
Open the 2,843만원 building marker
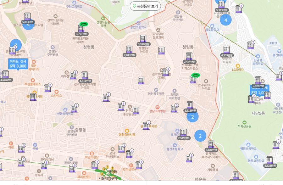click(129, 50)
